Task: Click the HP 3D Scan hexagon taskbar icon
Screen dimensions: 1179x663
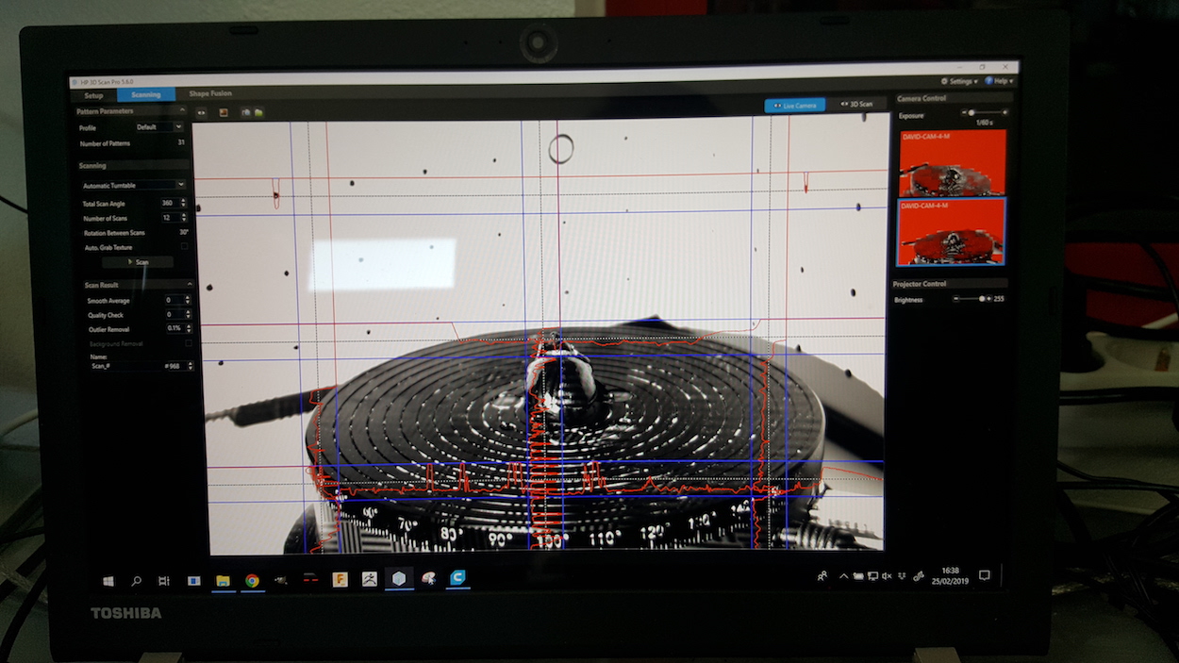Action: click(x=399, y=578)
